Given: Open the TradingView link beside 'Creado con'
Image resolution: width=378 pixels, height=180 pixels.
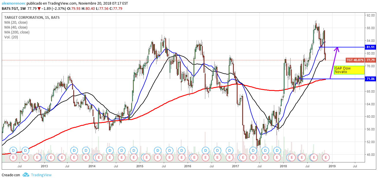Looking at the screenshot, I should pyautogui.click(x=41, y=175).
